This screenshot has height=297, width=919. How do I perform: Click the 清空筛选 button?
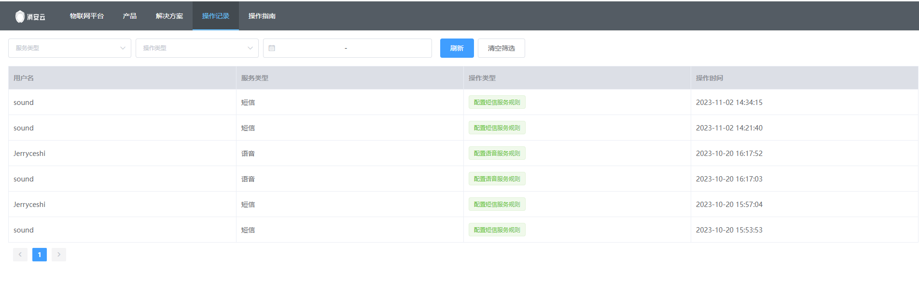click(501, 48)
